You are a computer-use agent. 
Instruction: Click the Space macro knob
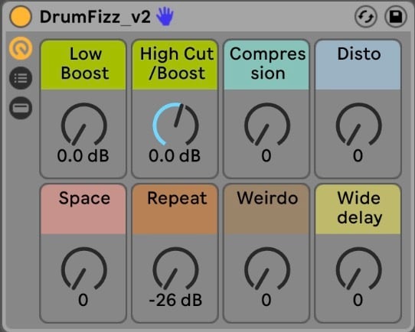[x=84, y=269]
